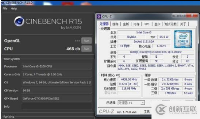Expand the 处理器 #1 selection dropdown
This screenshot has height=119, width=200.
143,103
